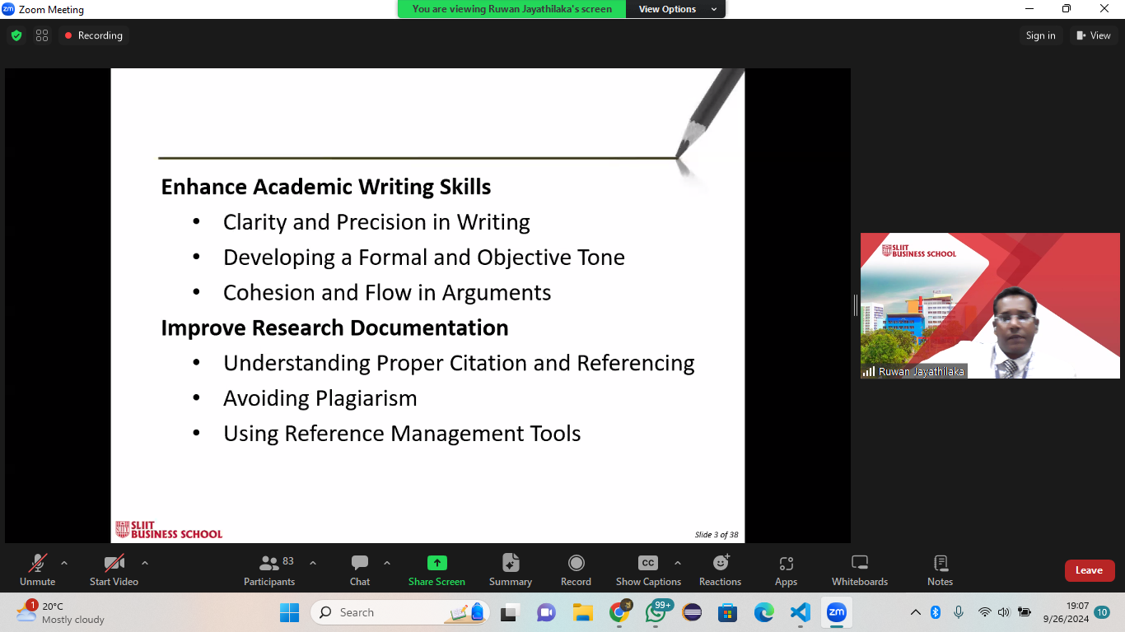
Task: Expand the Participants options arrow
Action: [x=313, y=563]
